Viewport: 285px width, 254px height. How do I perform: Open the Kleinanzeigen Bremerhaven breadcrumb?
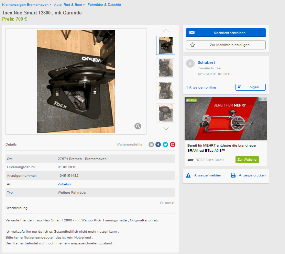click(25, 5)
